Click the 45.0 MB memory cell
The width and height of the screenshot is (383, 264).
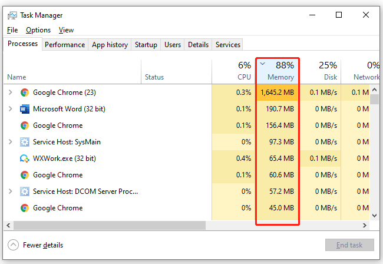(278, 208)
